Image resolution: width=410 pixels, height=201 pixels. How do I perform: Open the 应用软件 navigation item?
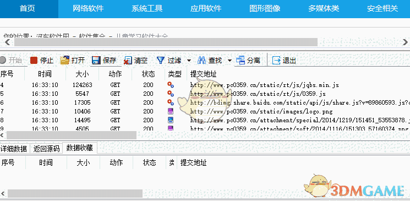(x=206, y=8)
